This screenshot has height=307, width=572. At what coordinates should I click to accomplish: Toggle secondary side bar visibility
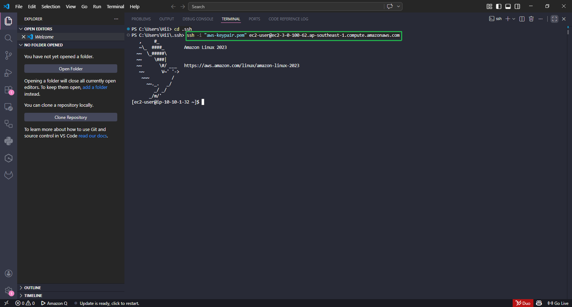click(x=517, y=6)
